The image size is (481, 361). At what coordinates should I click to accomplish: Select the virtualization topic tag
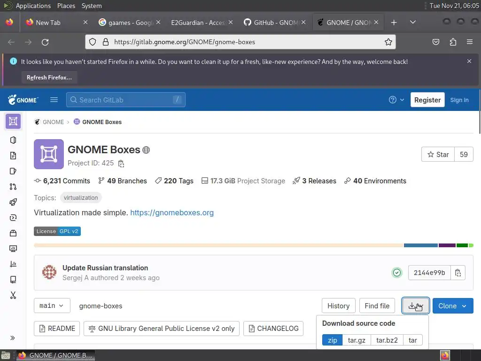point(81,198)
